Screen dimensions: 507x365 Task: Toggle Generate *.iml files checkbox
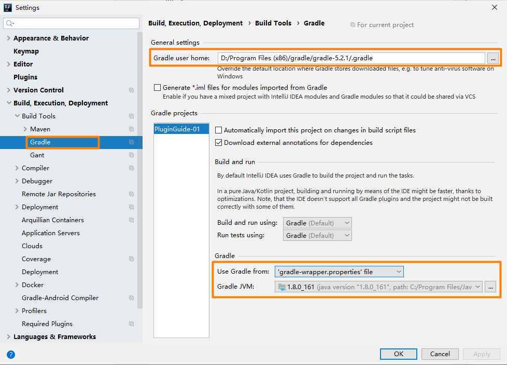coord(158,87)
